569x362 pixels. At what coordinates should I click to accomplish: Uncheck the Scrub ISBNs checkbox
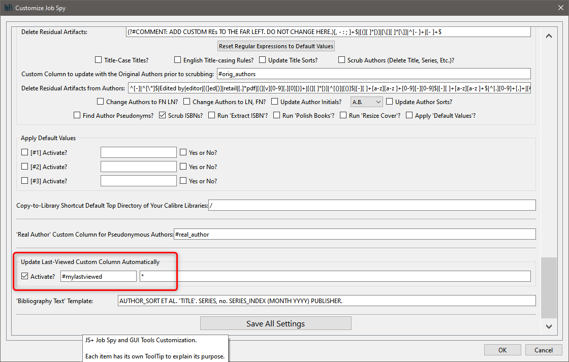point(162,115)
